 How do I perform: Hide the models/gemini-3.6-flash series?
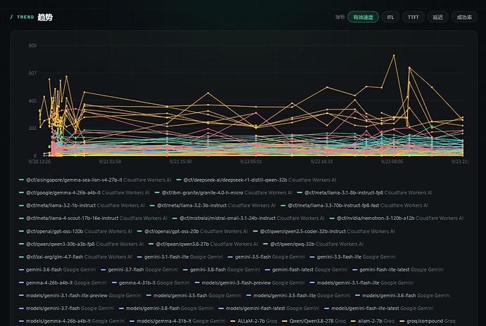(x=403, y=295)
